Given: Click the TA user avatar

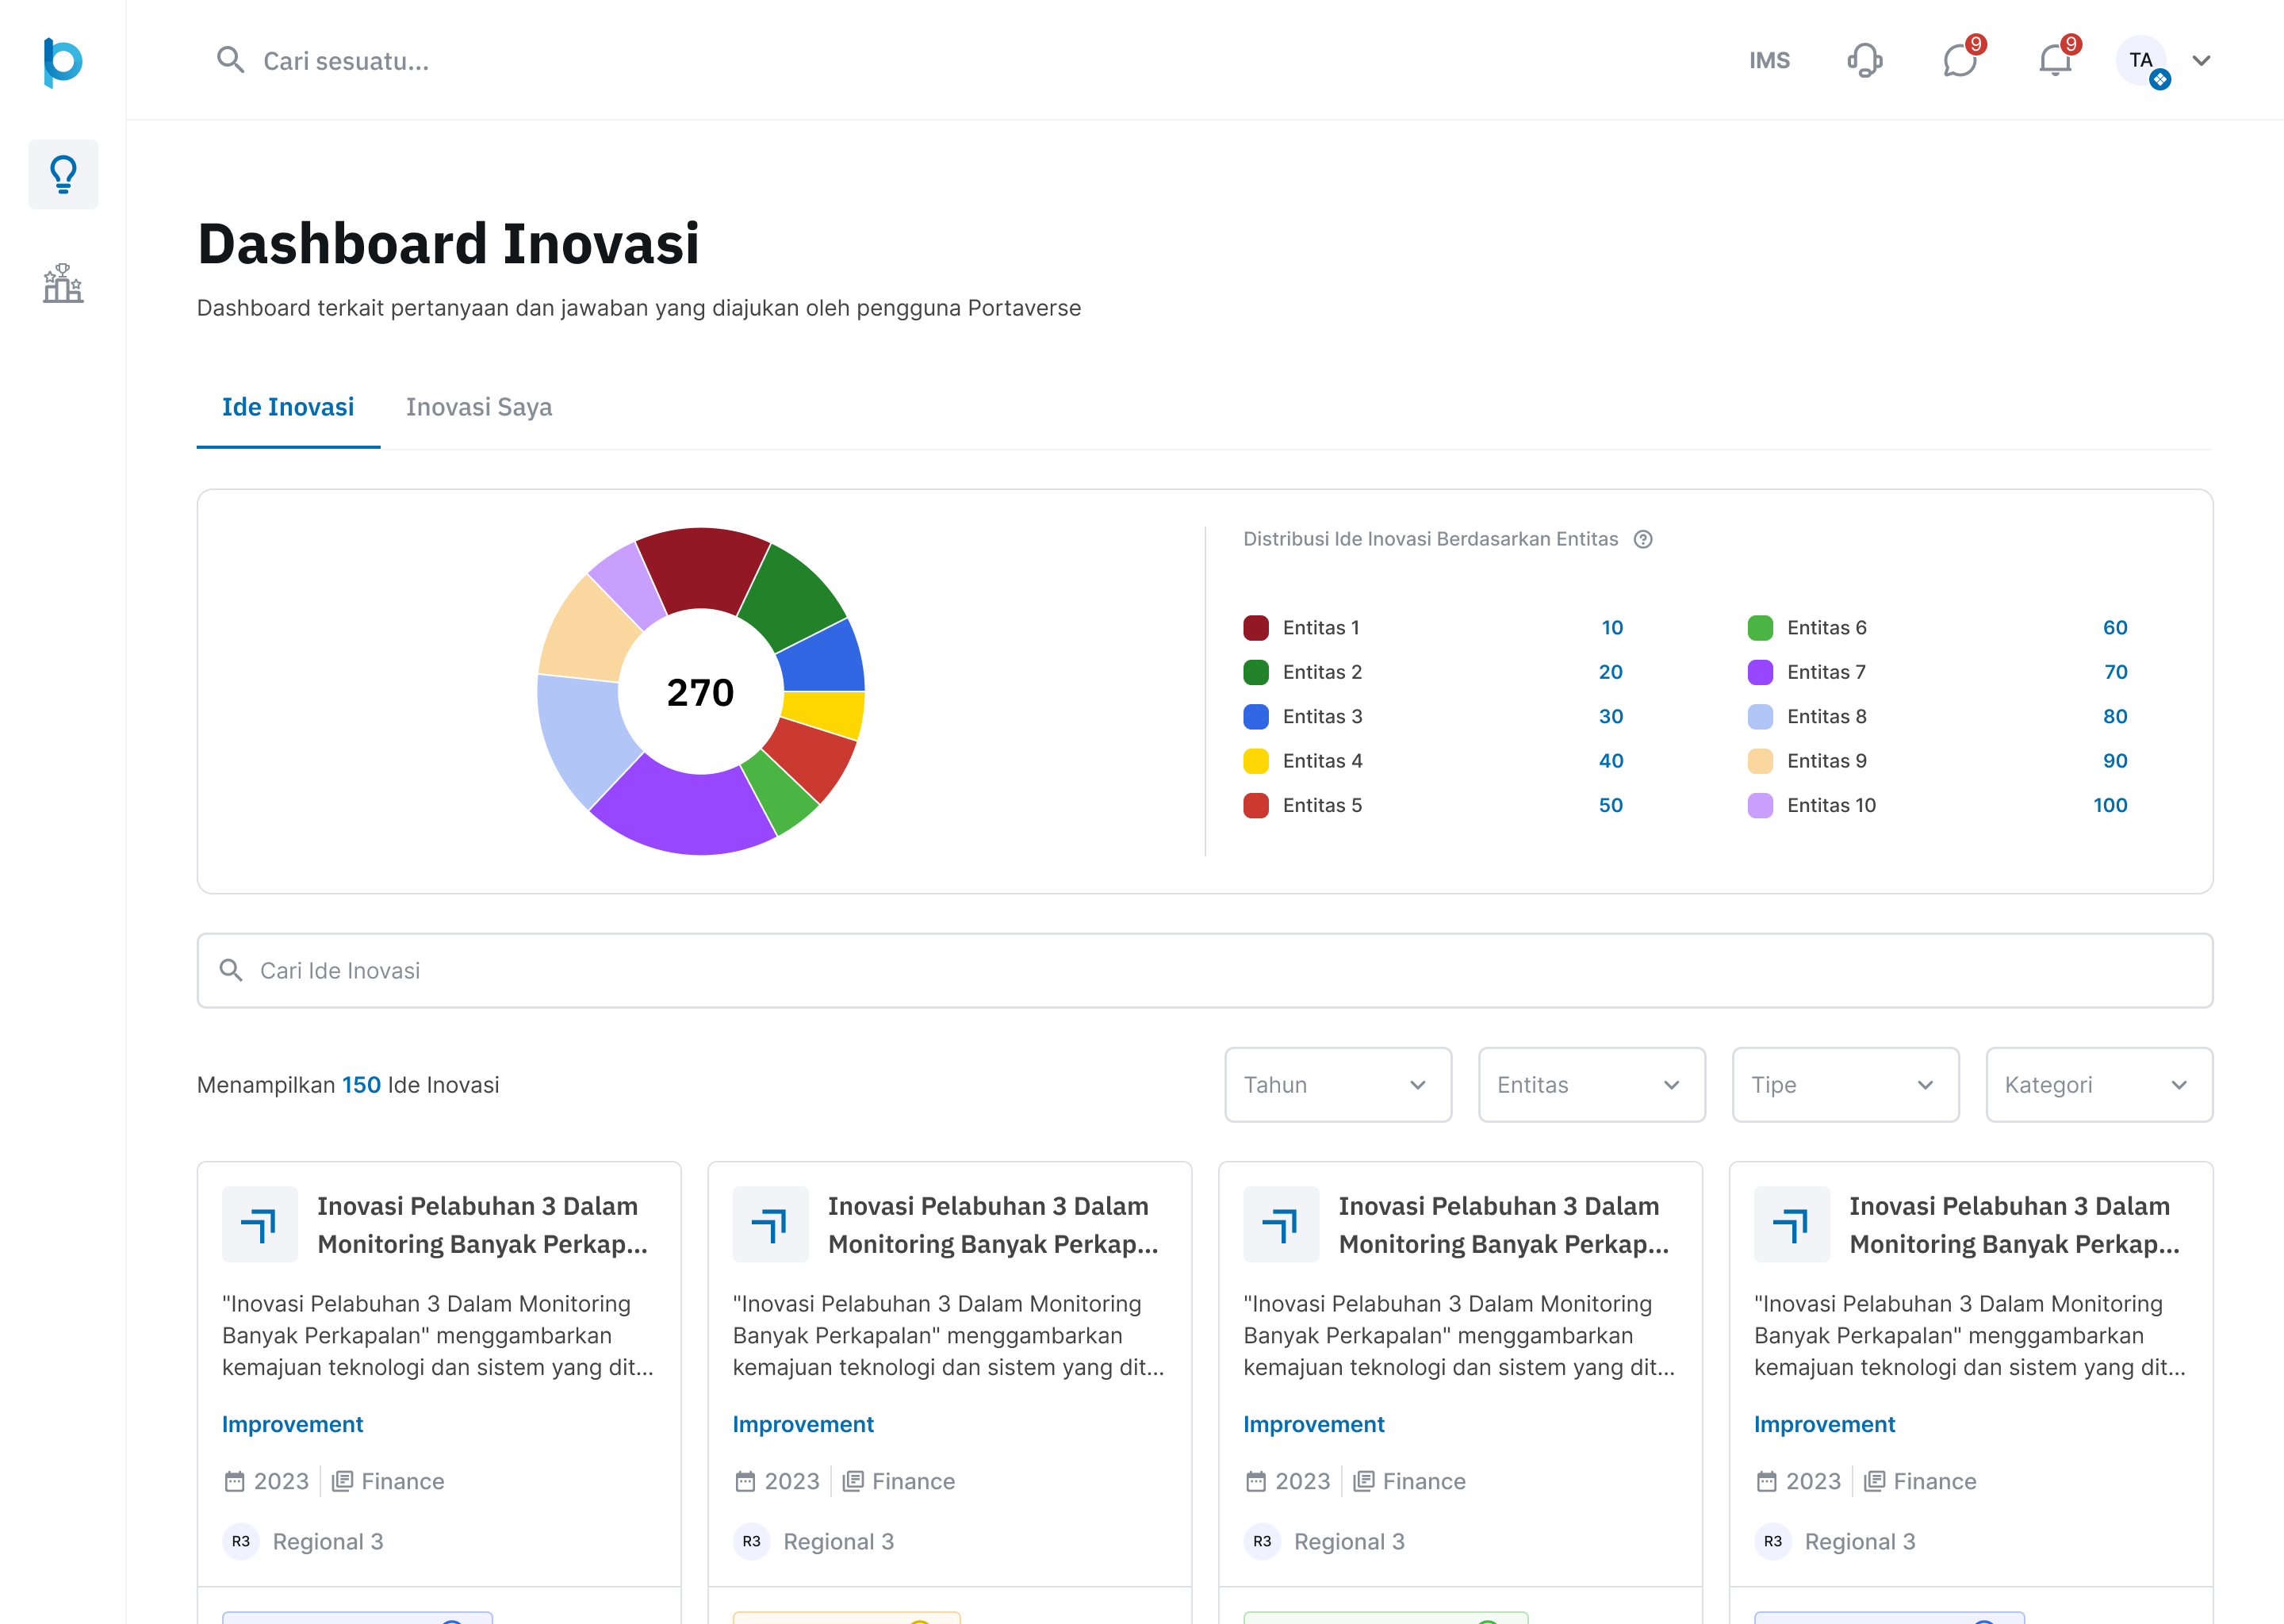Looking at the screenshot, I should tap(2140, 60).
